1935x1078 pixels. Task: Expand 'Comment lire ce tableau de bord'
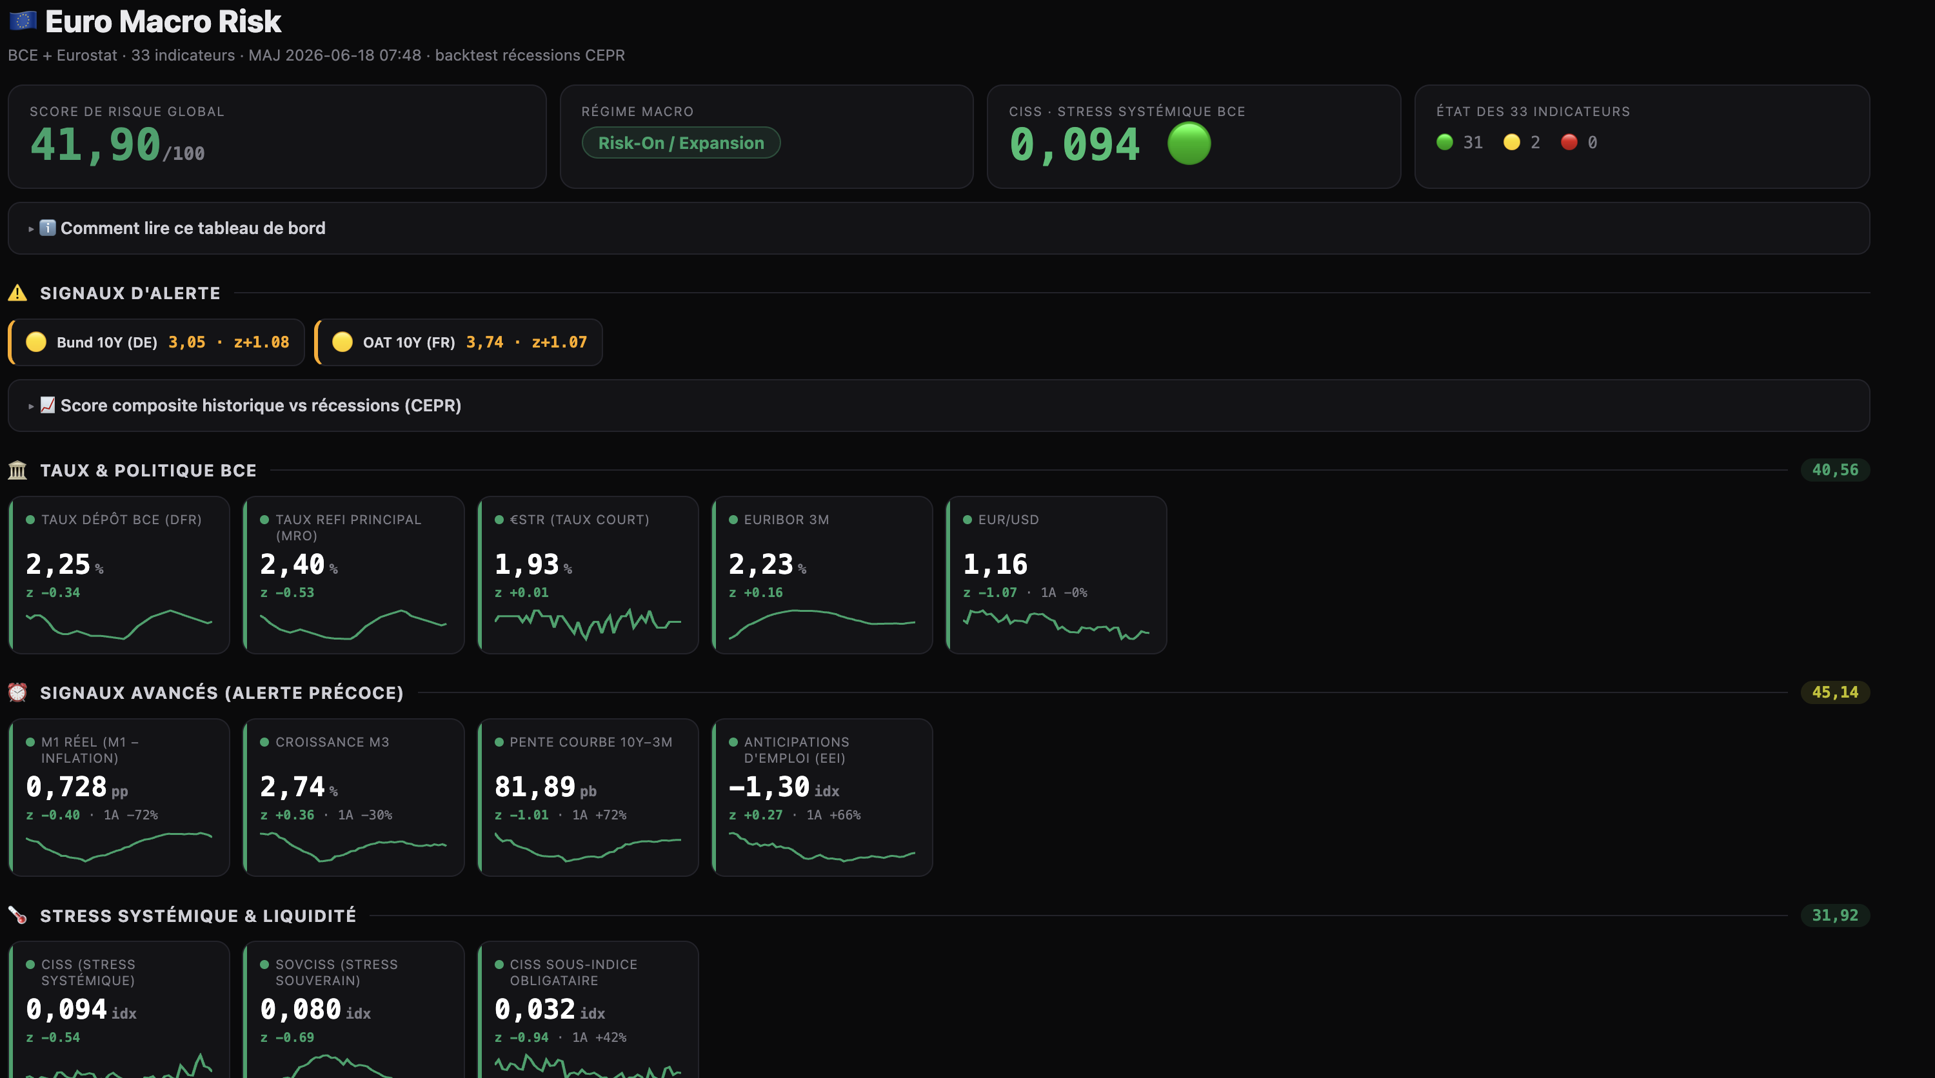[x=938, y=228]
